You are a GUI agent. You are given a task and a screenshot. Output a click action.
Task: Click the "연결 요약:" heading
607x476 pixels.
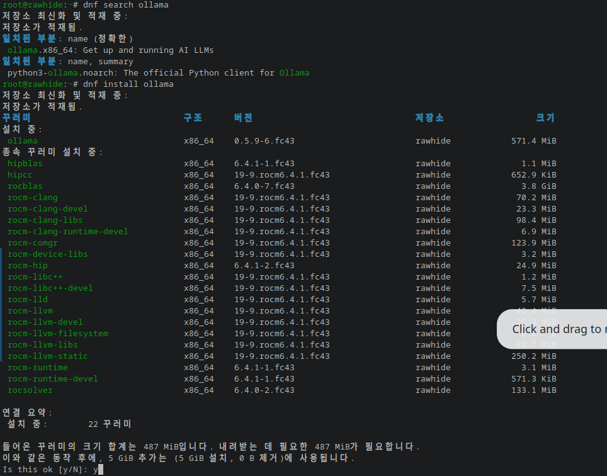point(28,413)
